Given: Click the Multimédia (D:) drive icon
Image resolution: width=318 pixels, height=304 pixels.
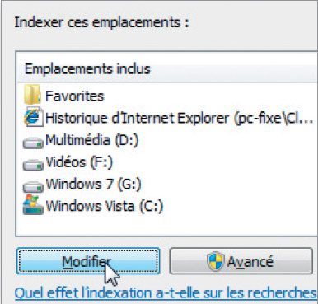Looking at the screenshot, I should pyautogui.click(x=33, y=143).
